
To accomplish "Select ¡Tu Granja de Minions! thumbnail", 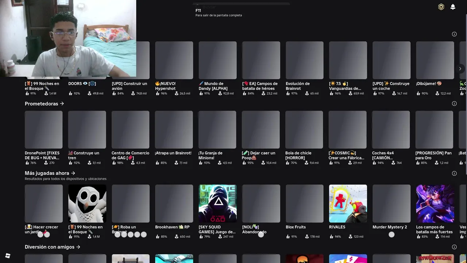I will point(217,130).
